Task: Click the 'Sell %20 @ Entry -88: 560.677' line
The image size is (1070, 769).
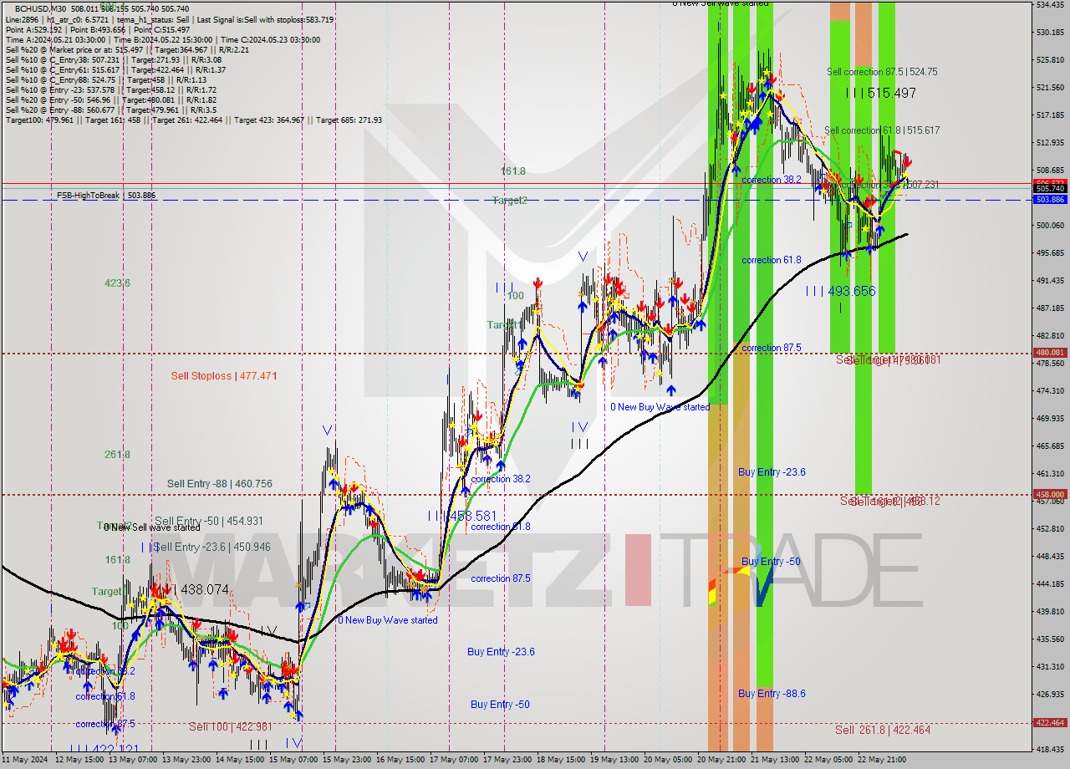Action: pos(111,109)
